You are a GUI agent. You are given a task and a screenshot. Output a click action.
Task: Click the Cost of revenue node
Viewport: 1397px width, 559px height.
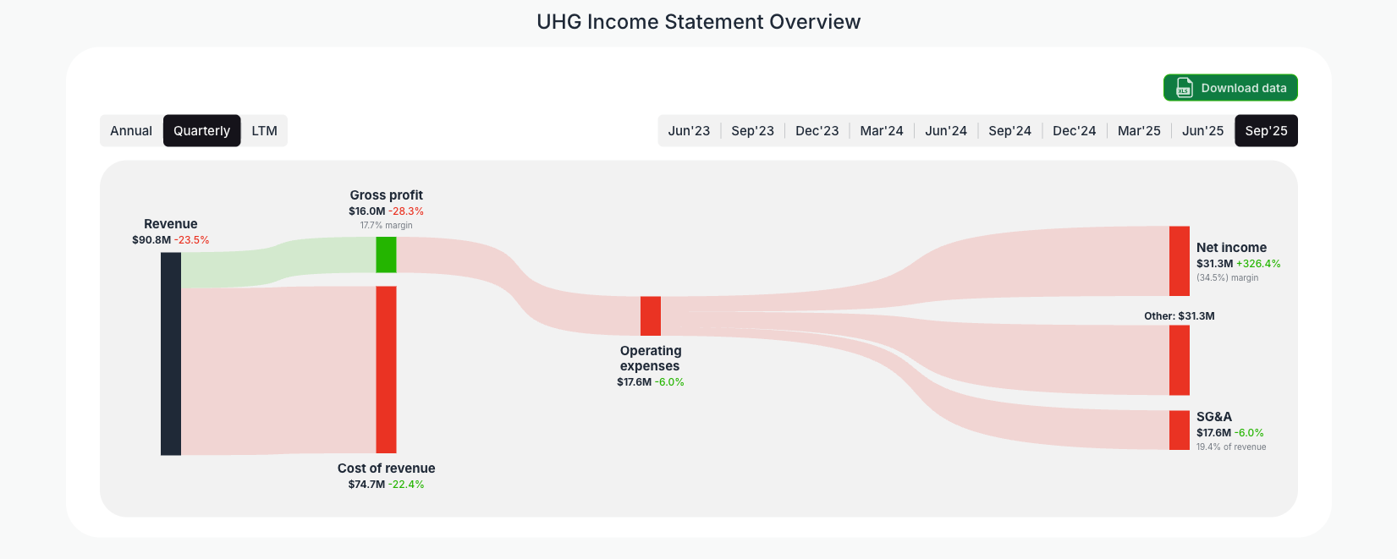tap(386, 370)
